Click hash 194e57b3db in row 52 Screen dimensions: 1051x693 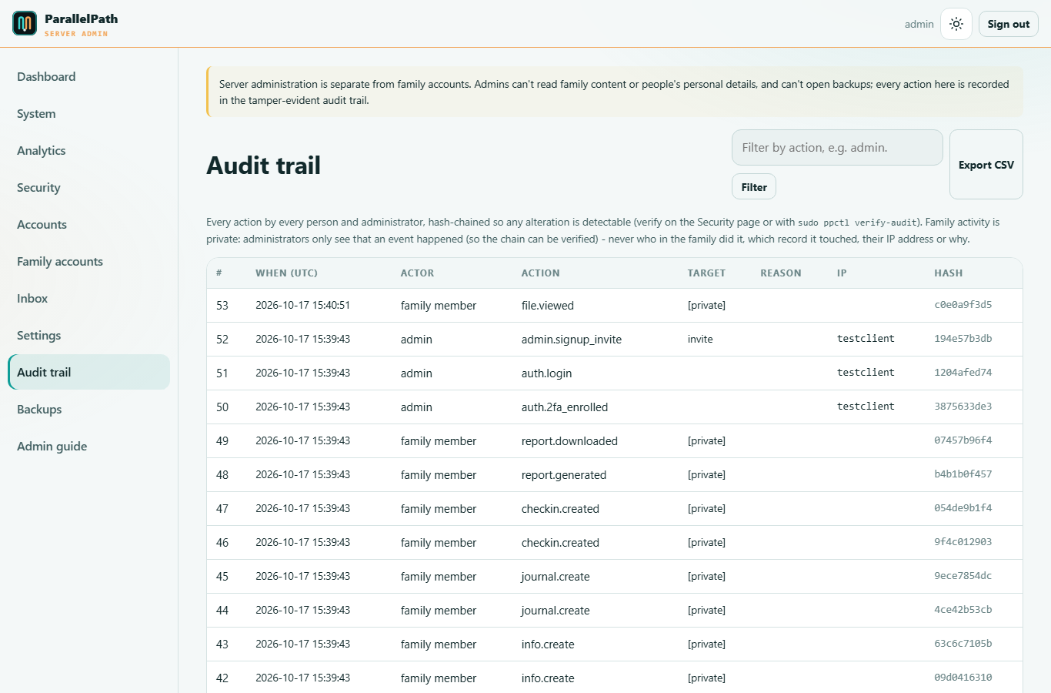(963, 339)
